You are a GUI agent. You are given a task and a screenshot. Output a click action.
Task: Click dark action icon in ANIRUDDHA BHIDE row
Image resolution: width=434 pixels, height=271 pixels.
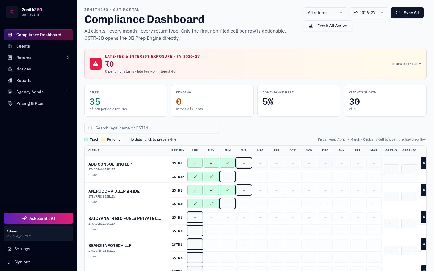click(x=424, y=190)
